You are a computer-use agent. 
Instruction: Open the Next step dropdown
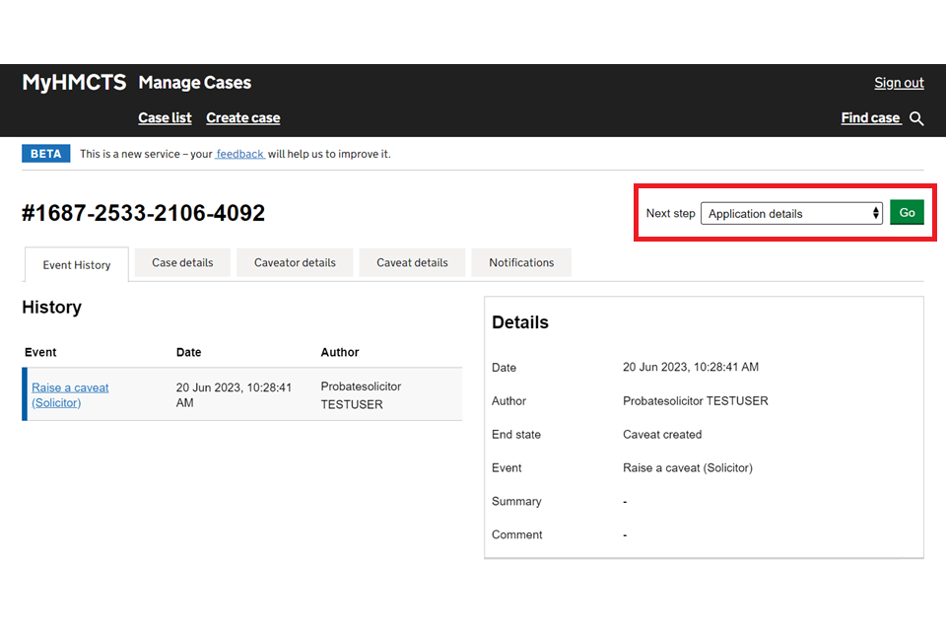coord(791,213)
